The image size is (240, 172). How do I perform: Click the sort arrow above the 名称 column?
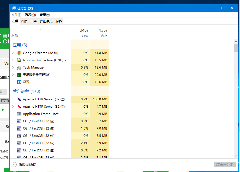[x=39, y=29]
